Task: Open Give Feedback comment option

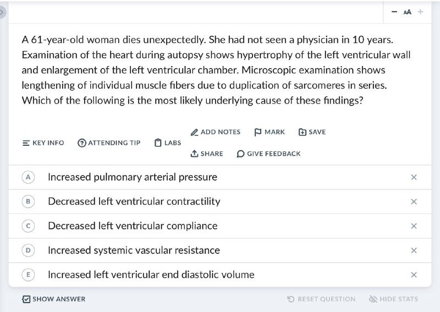Action: 268,154
